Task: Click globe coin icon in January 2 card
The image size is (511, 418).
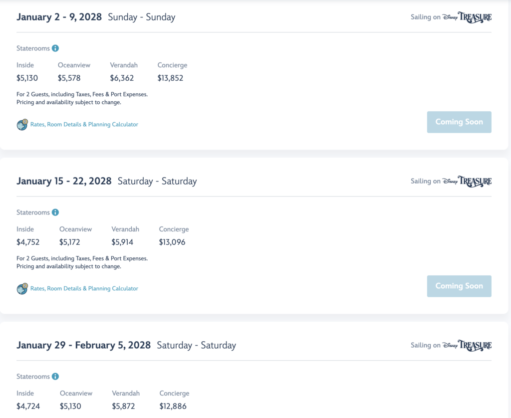Action: (22, 125)
